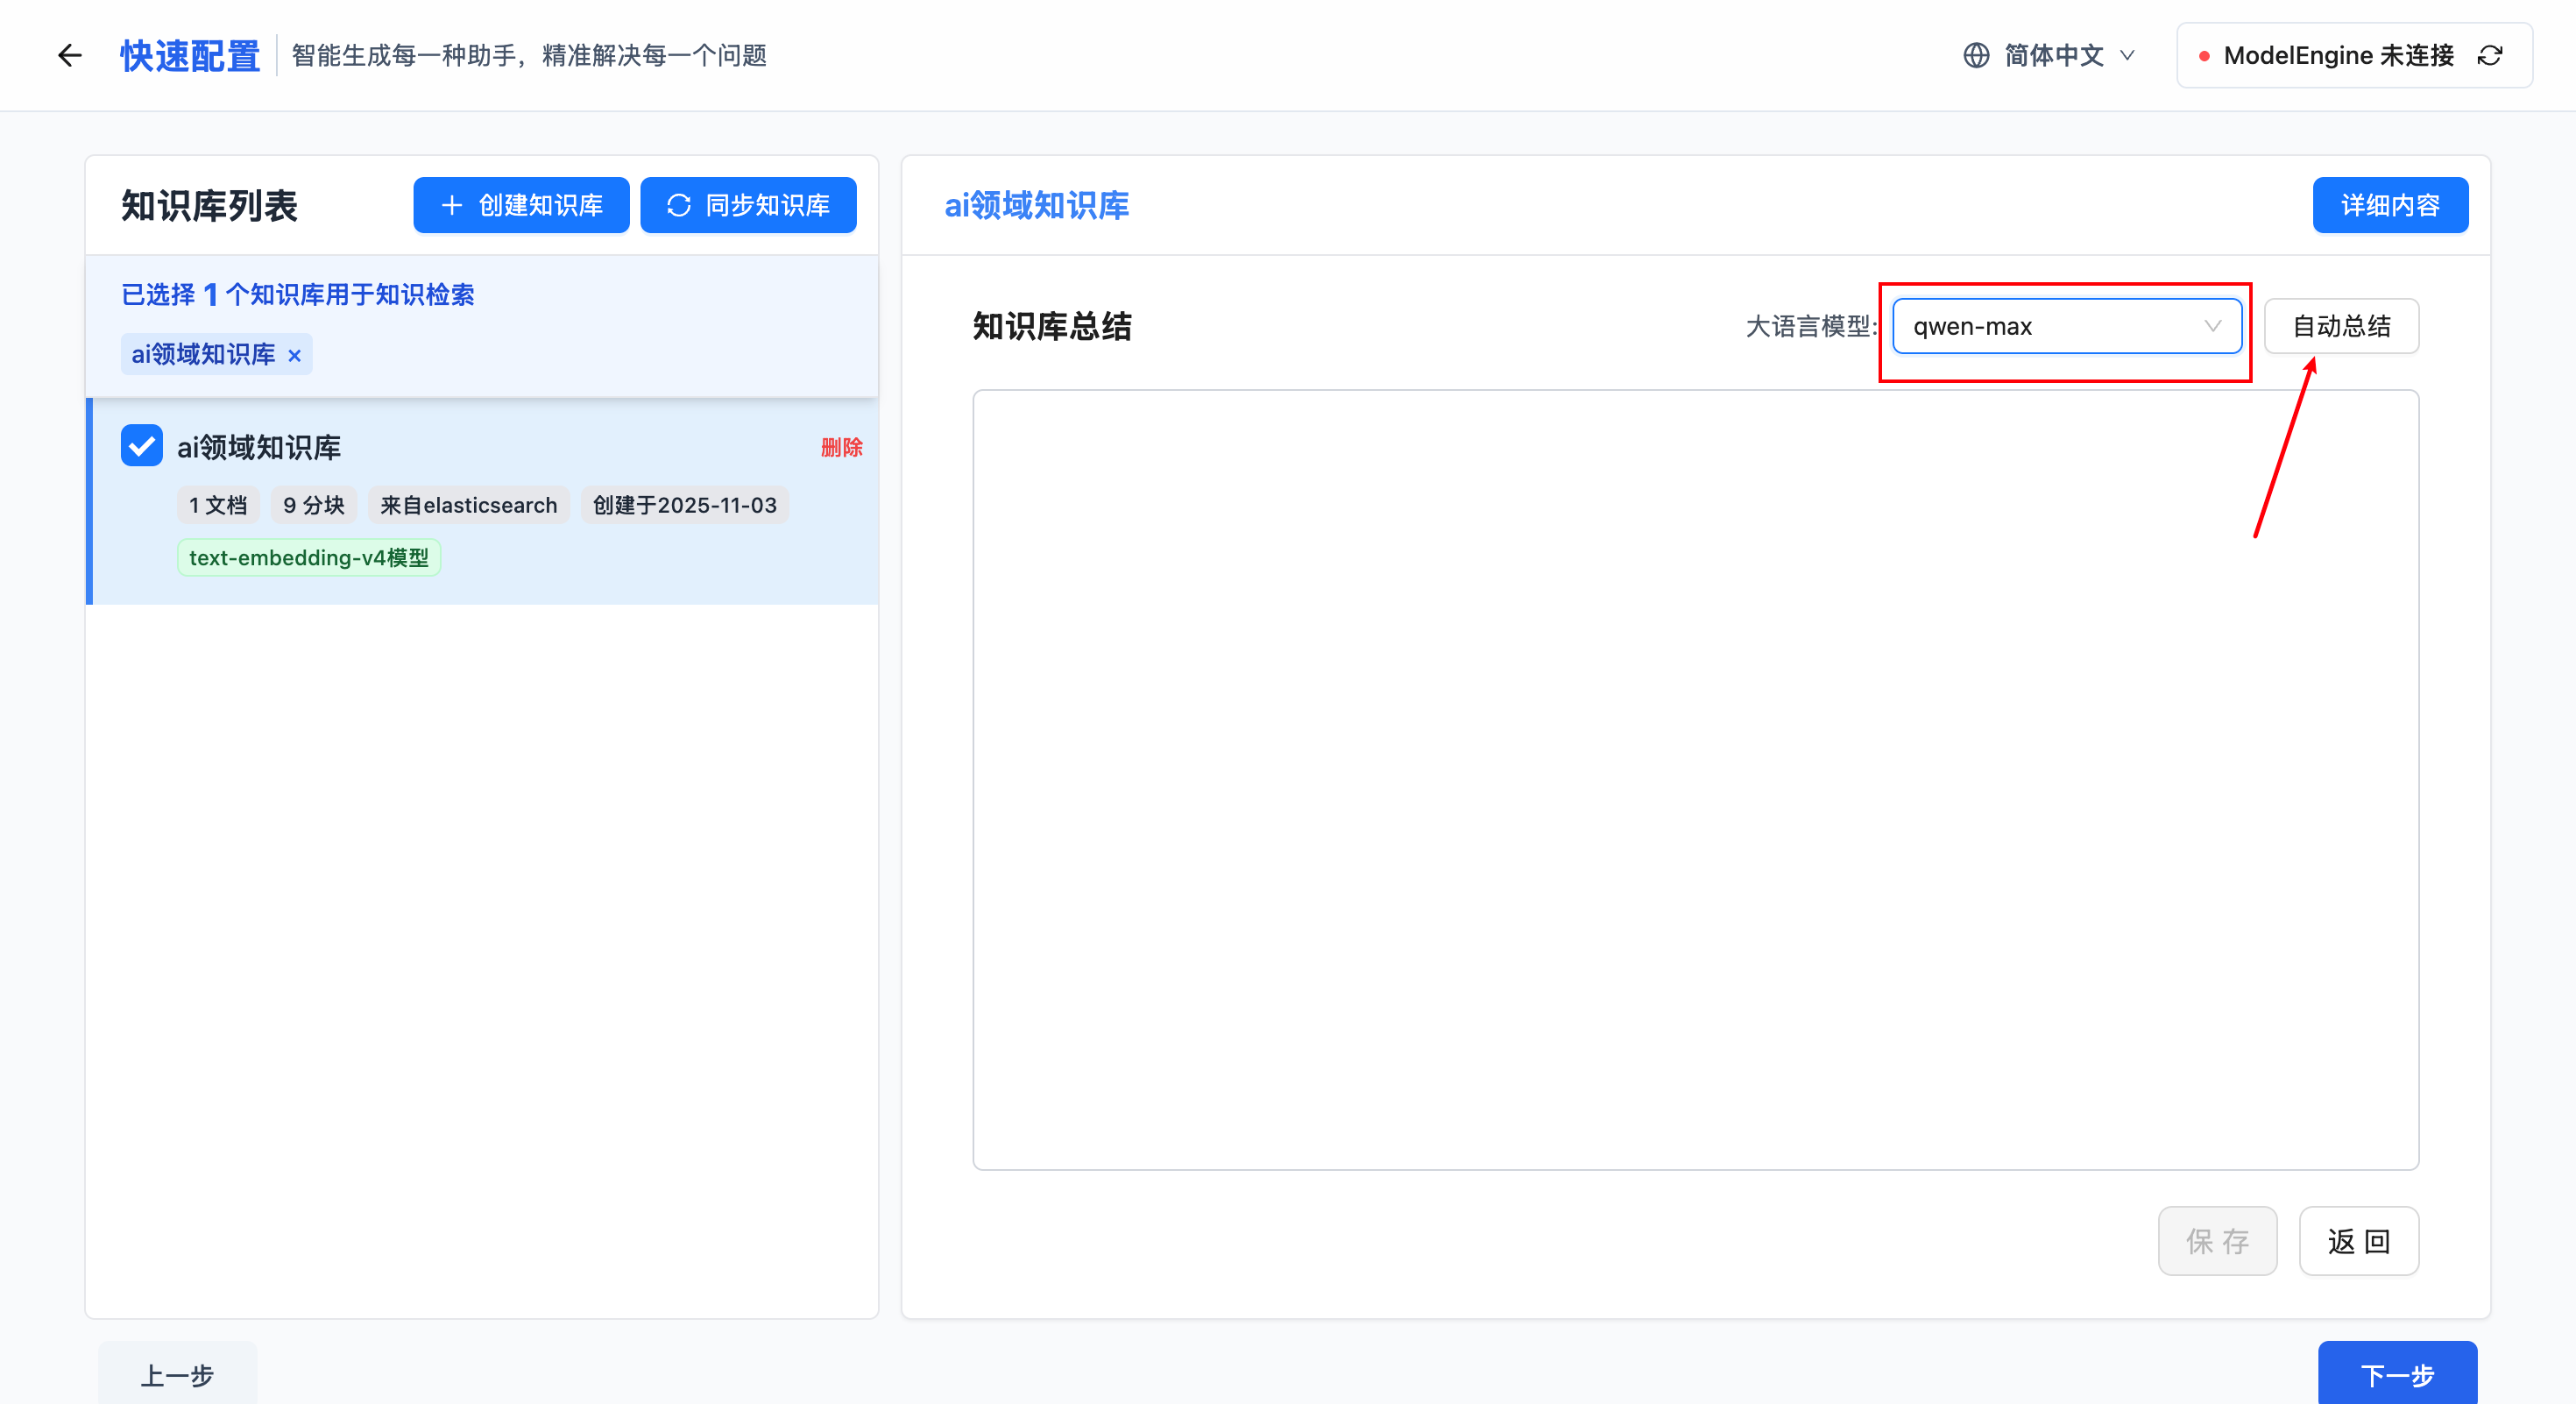Remove ai领域知识库 tag with x icon

294,355
